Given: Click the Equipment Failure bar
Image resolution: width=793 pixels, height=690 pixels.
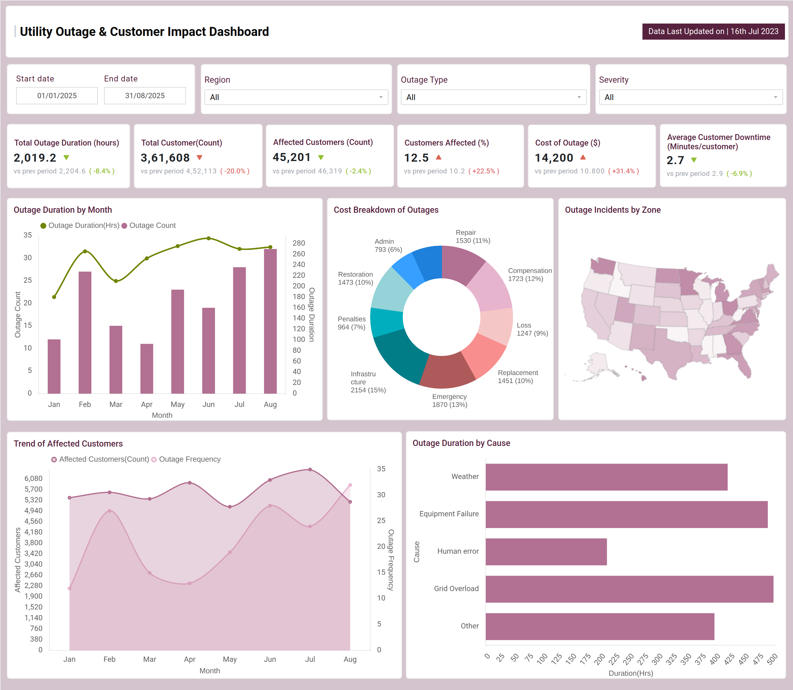Looking at the screenshot, I should click(626, 514).
